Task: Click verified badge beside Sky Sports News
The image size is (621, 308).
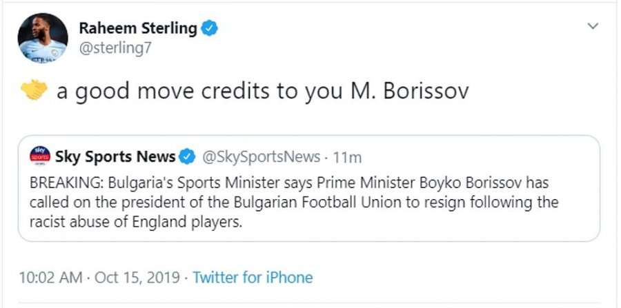Action: pyautogui.click(x=187, y=157)
